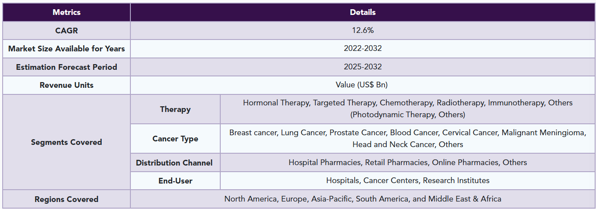Click the 2025-2032 forecast value
Screen dimensions: 596x209
click(x=363, y=67)
